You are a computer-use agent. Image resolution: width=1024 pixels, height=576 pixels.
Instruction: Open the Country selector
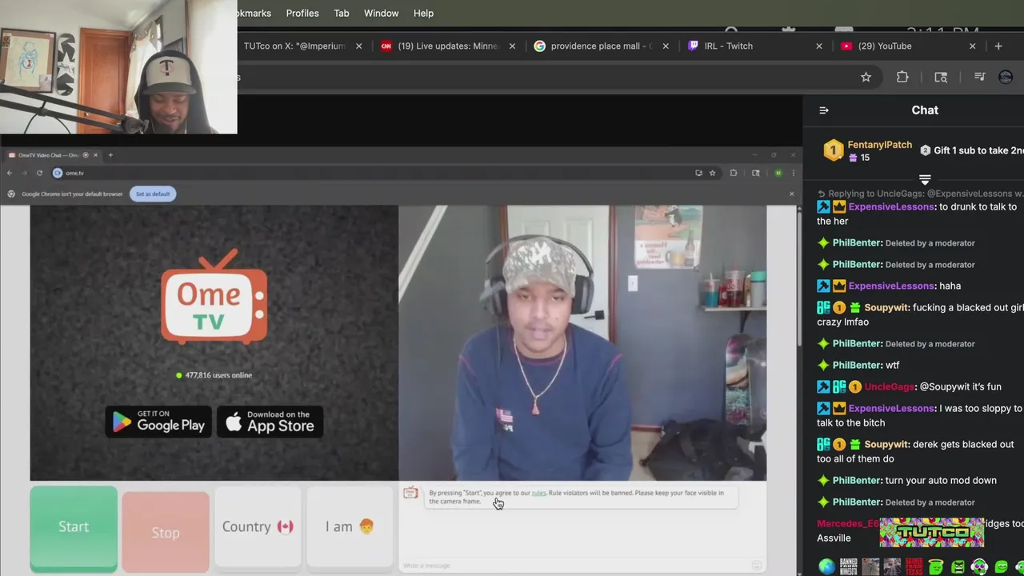point(258,526)
